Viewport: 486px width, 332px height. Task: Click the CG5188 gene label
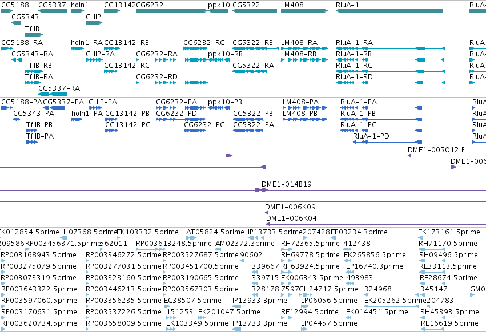(15, 5)
